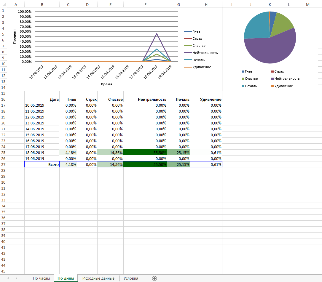322x282 pixels.
Task: Click the select-all corner triangle
Action: 4,4
